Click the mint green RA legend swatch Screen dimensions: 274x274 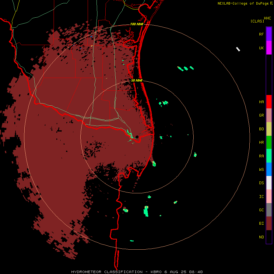pyautogui.click(x=269, y=156)
